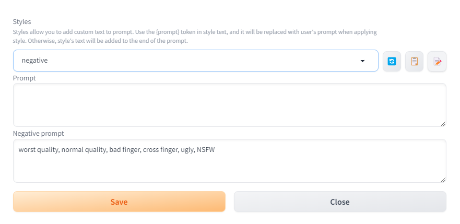Expand the Styles dropdown arrow
Screen dimensions: 460x224
362,61
